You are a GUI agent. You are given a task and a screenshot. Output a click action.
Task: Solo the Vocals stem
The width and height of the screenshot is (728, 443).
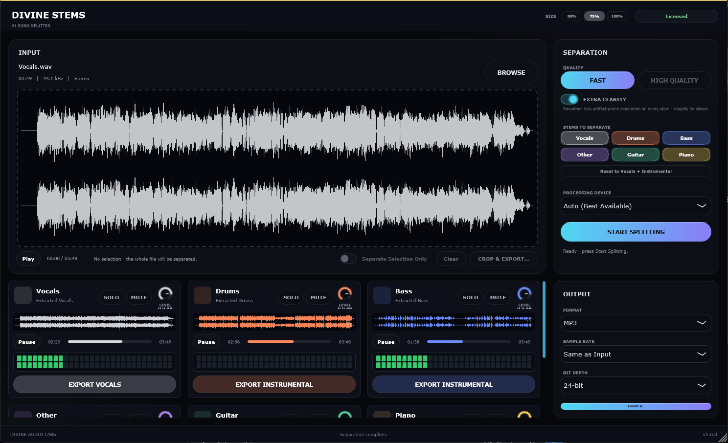click(112, 297)
